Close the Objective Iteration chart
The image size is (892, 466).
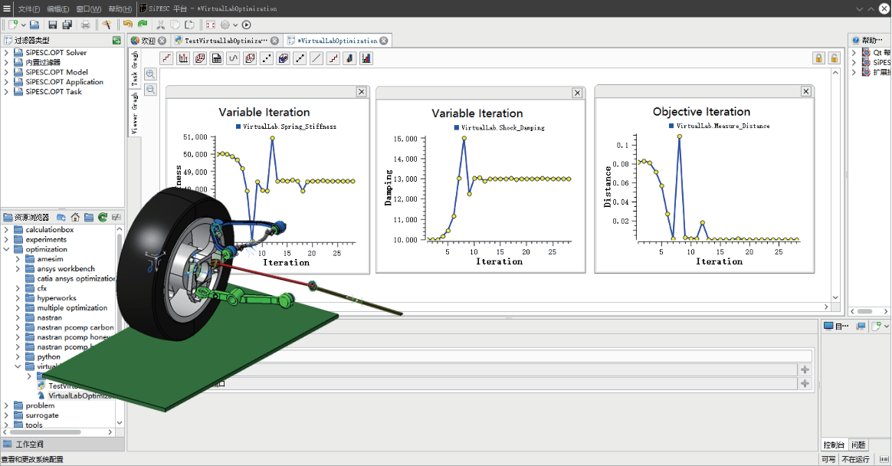click(x=806, y=91)
